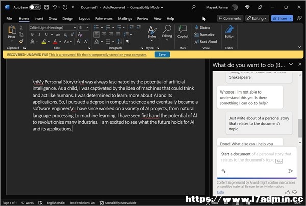Expand the Numbering list dropdown
This screenshot has height=206, width=306.
click(113, 28)
